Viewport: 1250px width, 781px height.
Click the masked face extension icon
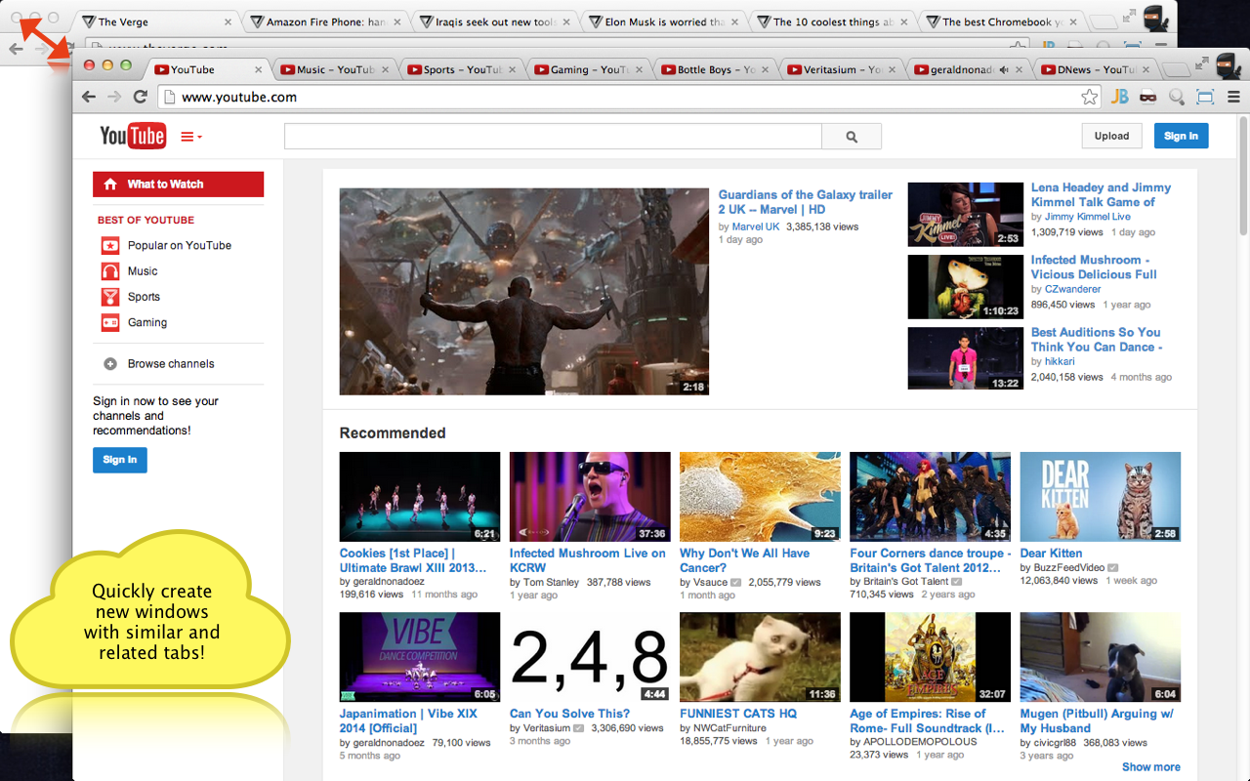pos(1148,97)
